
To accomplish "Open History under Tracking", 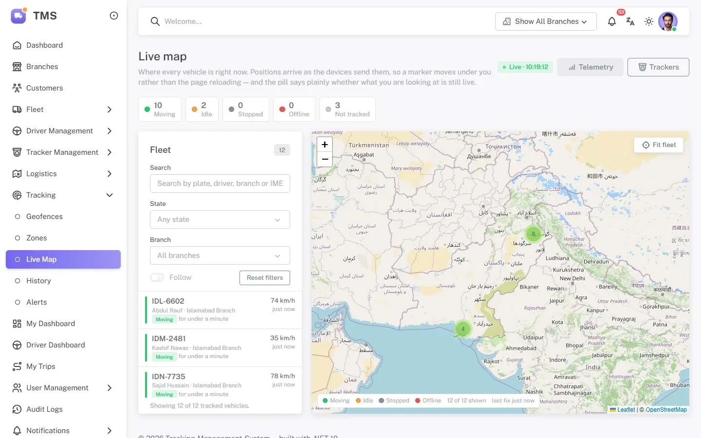I will 63,281.
